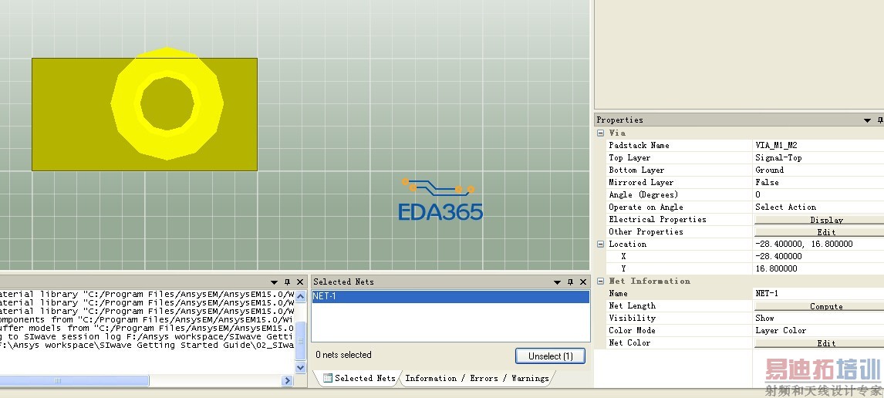Click the Padstack Name property label

[x=639, y=146]
